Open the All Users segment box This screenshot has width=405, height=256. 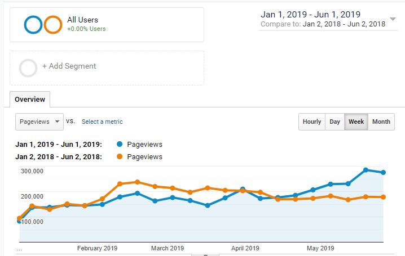click(x=107, y=24)
